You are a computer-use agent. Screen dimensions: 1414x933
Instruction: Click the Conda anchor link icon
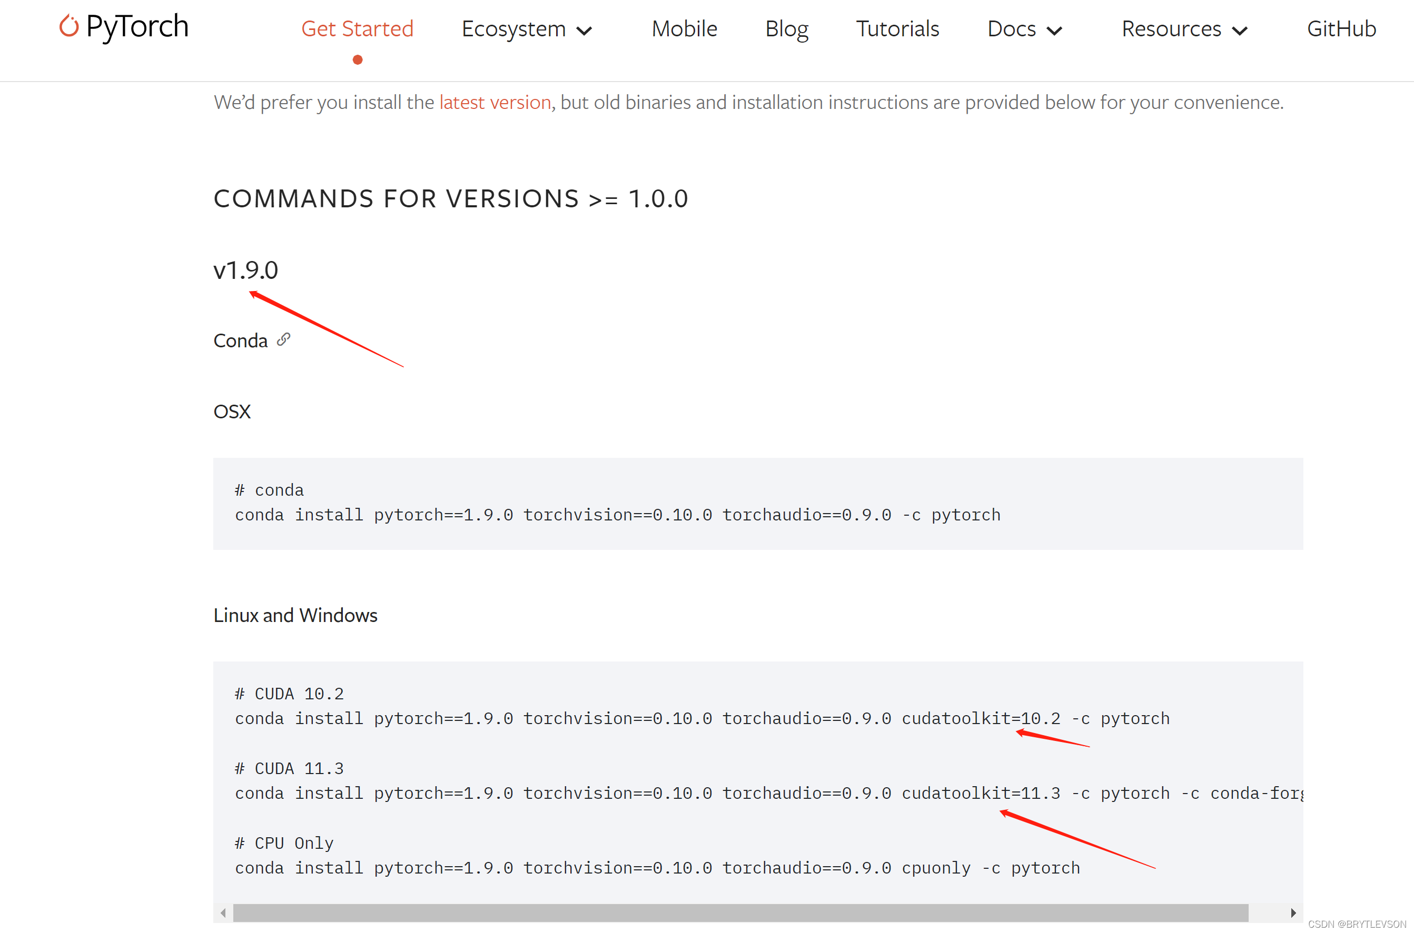pyautogui.click(x=283, y=339)
